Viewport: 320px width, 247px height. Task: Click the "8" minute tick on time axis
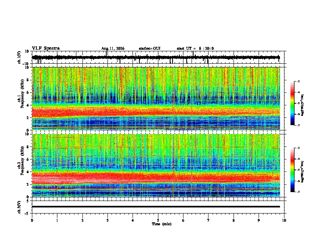(x=234, y=220)
